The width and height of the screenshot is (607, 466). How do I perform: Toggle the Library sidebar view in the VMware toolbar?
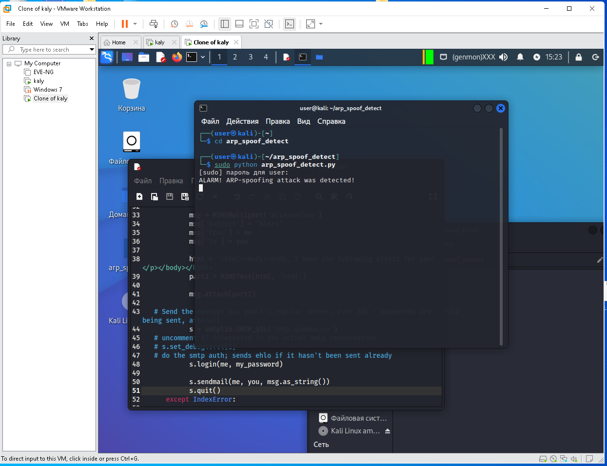click(x=225, y=24)
